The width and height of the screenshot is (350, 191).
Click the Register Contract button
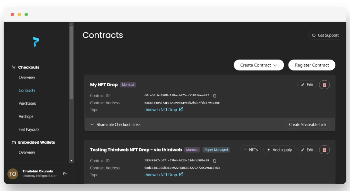tap(311, 65)
